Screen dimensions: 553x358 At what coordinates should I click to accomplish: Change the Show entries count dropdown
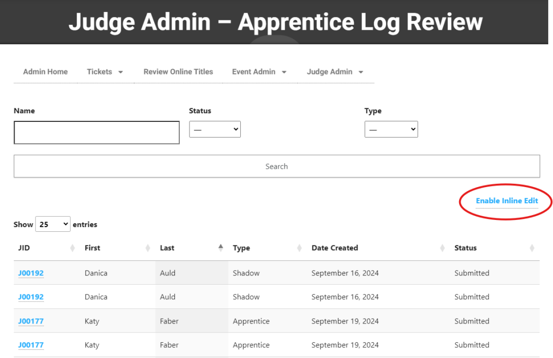[52, 224]
